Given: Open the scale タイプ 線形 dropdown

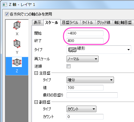Looking at the screenshot, I should [x=99, y=49].
